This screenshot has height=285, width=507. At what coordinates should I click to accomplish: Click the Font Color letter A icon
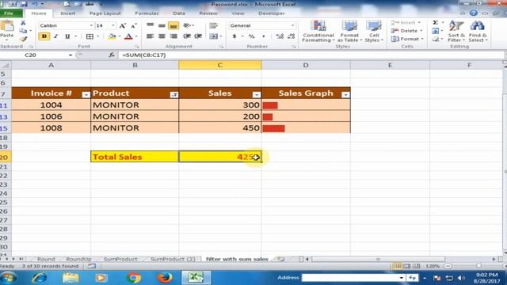tap(128, 36)
